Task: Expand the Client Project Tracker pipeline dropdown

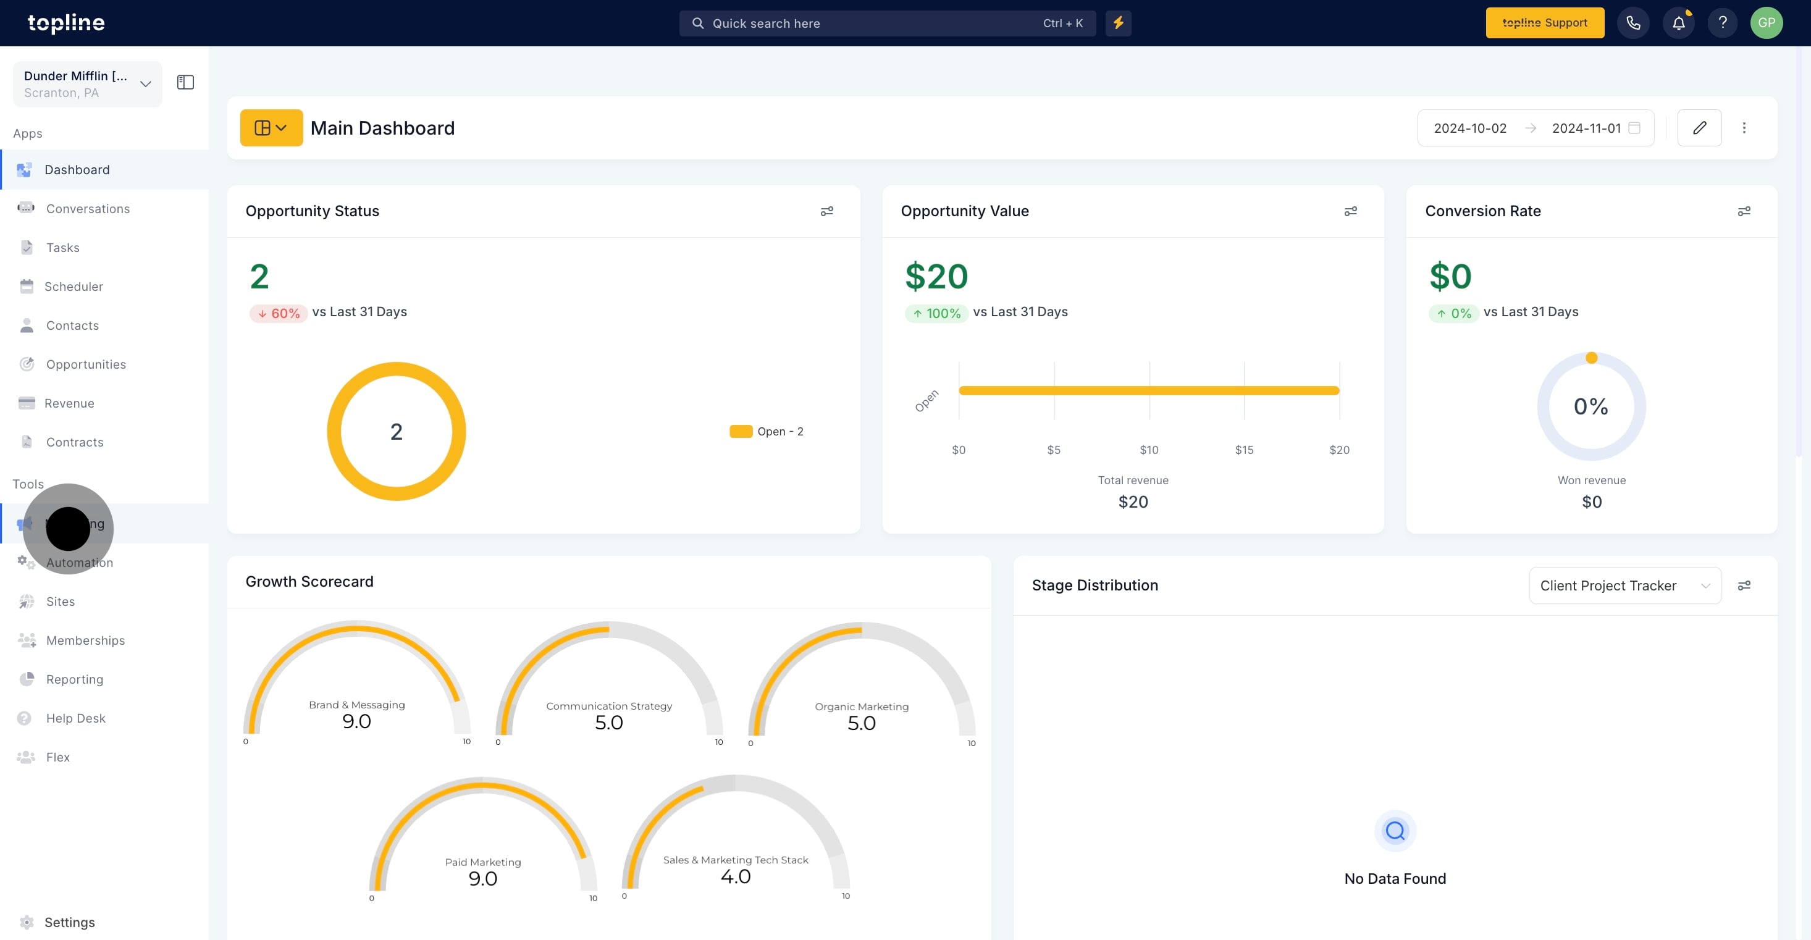Action: click(x=1624, y=585)
